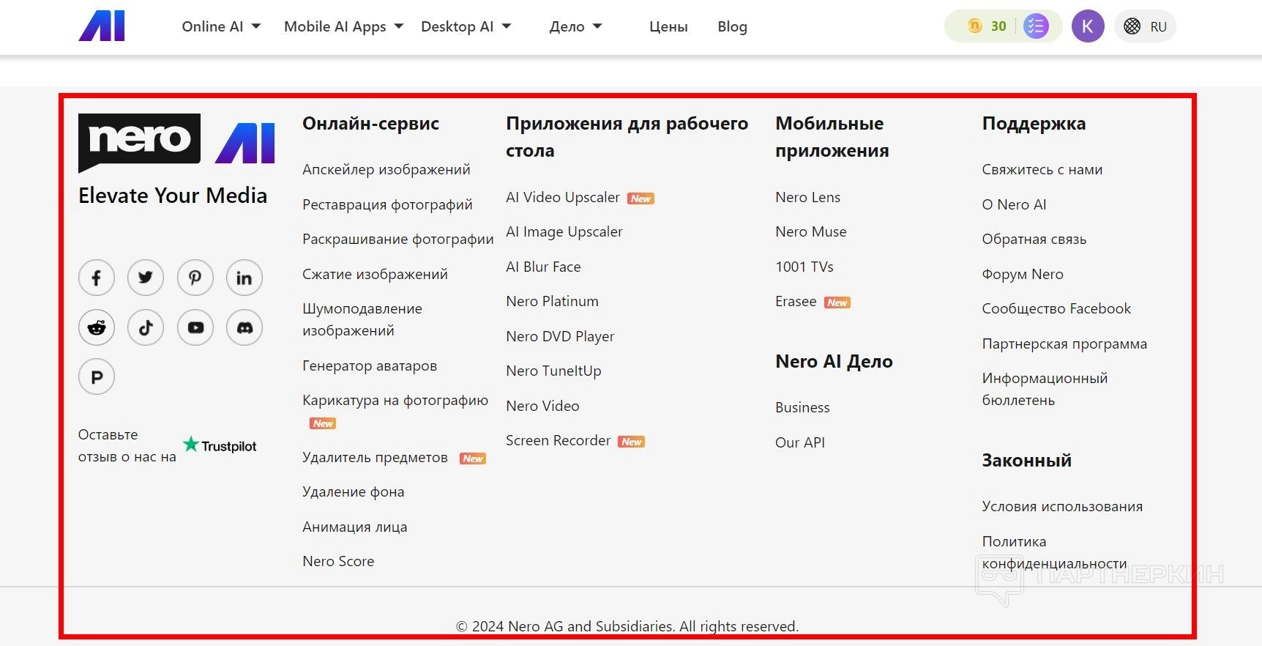
Task: Click the AI logo in the header
Action: (x=102, y=26)
